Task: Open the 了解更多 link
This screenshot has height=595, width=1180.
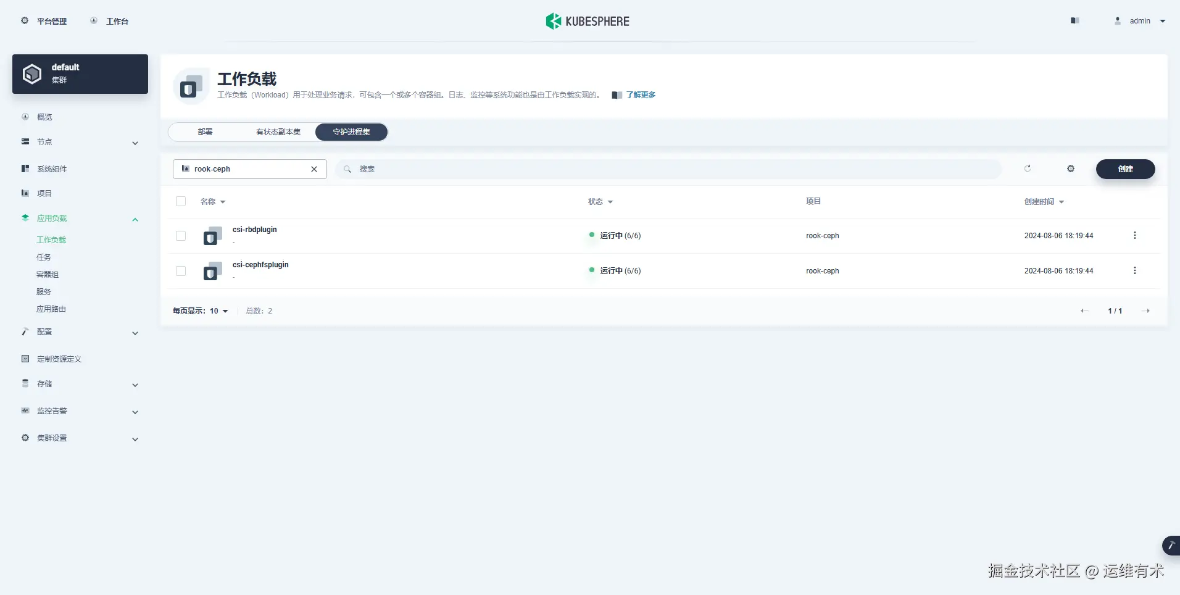Action: [641, 95]
